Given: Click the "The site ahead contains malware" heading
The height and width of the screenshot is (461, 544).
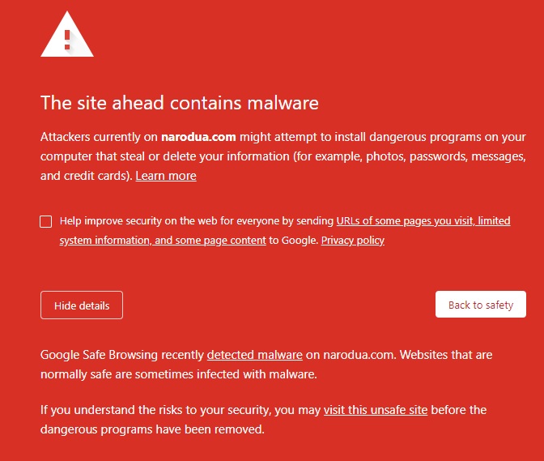Looking at the screenshot, I should [x=179, y=103].
